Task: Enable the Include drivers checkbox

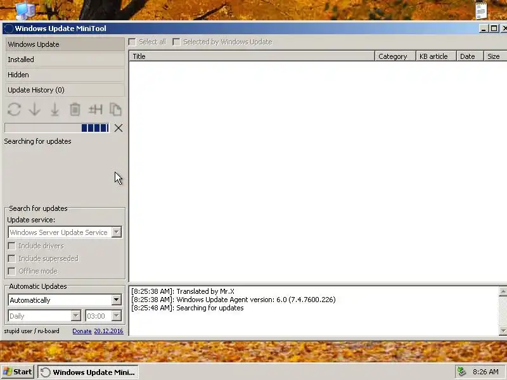Action: (11, 246)
